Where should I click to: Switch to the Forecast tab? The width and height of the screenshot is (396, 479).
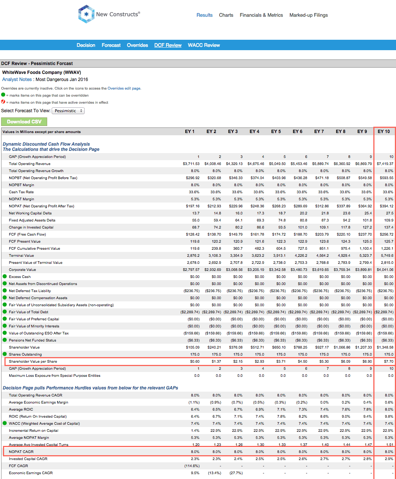click(111, 45)
